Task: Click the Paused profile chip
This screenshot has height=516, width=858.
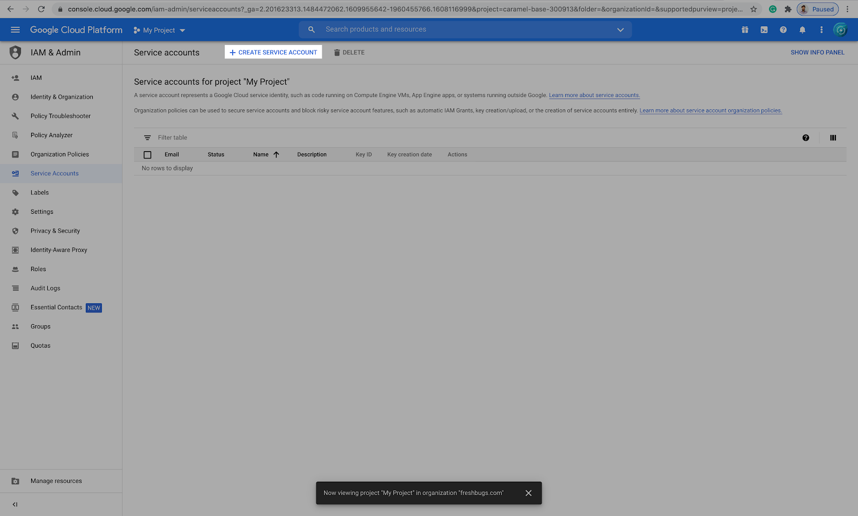Action: tap(818, 9)
